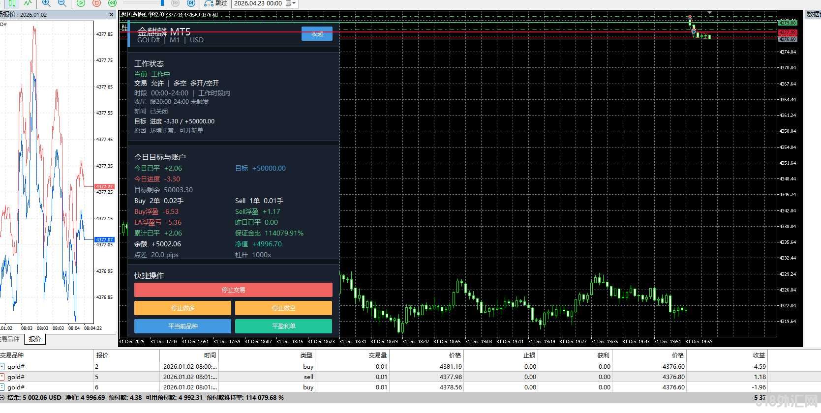This screenshot has width=821, height=413.
Task: Click the 保证金比 114079.91% value
Action: 269,233
